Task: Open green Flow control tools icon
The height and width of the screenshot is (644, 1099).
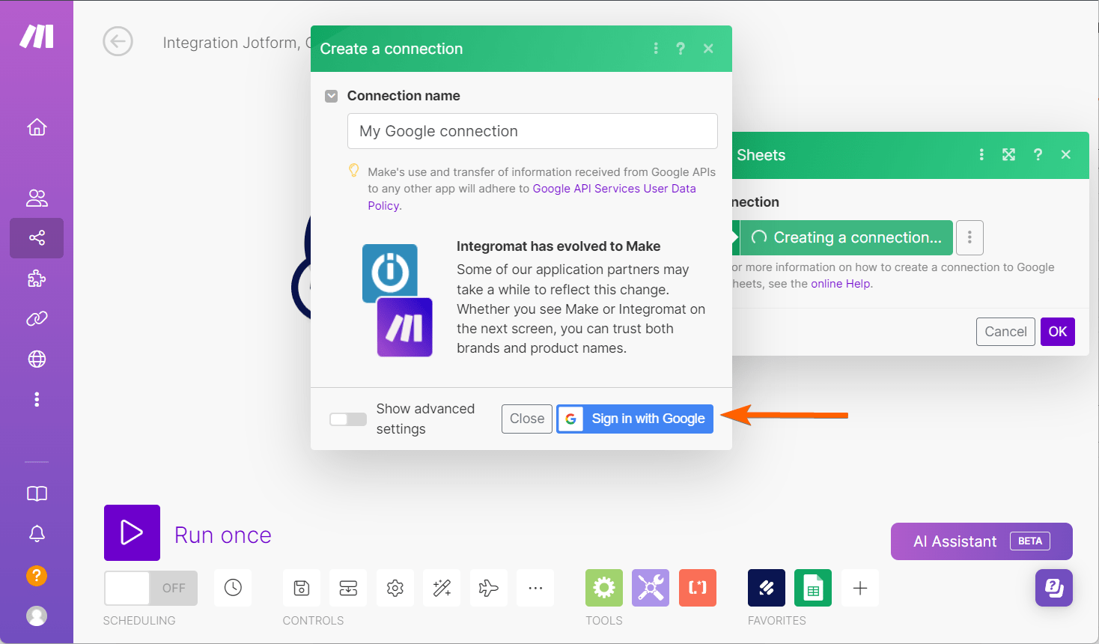Action: (604, 588)
